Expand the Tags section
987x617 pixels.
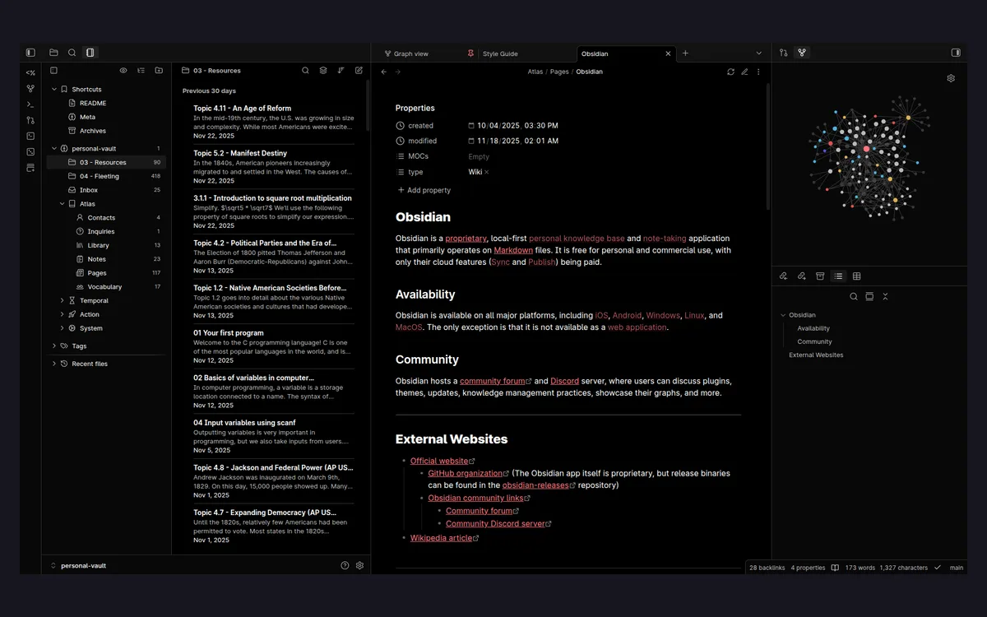[x=54, y=346]
